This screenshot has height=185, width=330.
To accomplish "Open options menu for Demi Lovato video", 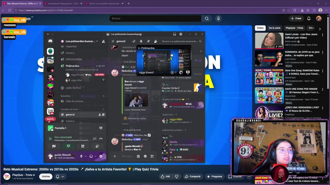I will point(323,35).
